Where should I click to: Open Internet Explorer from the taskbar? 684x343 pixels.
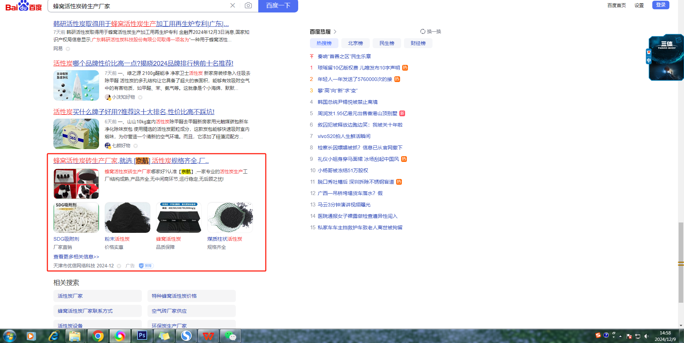[53, 336]
